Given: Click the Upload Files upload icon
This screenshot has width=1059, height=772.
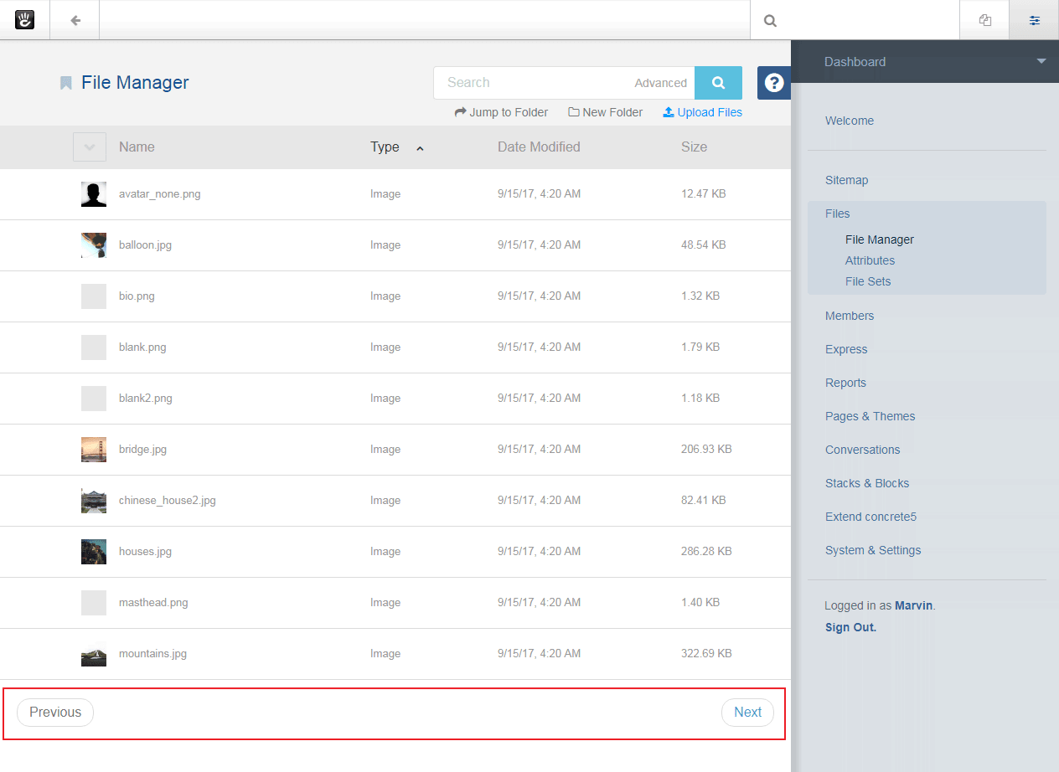Looking at the screenshot, I should 668,111.
